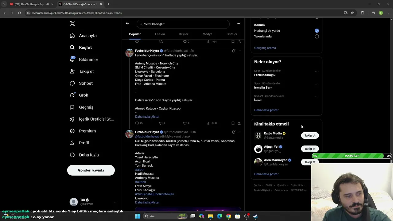Open more menu on the 1 sa tweet
The height and width of the screenshot is (221, 393).
[239, 132]
